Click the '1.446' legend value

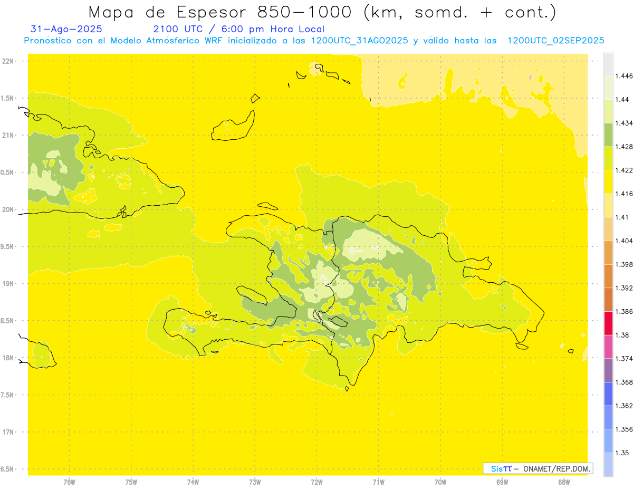(624, 76)
